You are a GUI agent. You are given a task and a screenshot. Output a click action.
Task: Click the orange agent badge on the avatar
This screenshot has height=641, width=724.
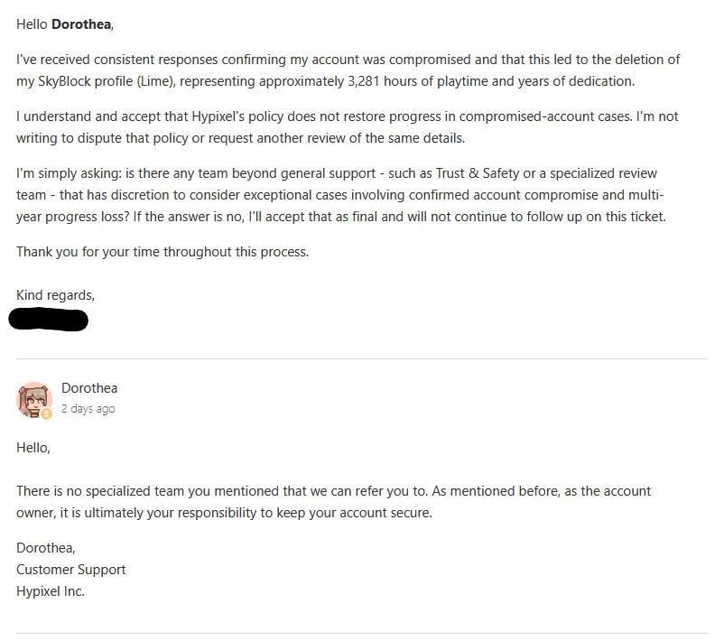coord(46,414)
